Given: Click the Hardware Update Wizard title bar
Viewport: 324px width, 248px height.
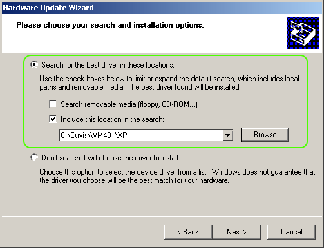Looking at the screenshot, I should [x=162, y=8].
